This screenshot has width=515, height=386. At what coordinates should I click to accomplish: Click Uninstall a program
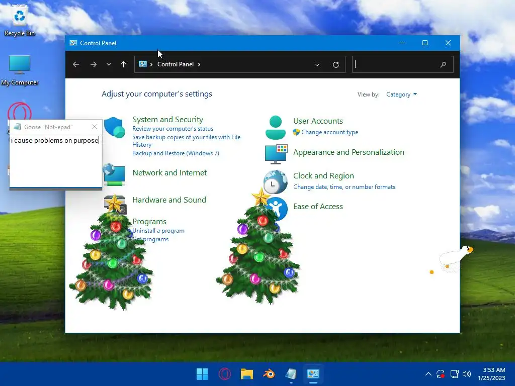click(x=158, y=231)
